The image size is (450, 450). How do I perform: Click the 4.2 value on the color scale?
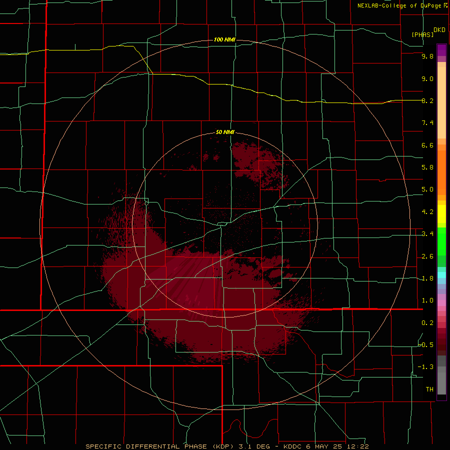point(427,212)
